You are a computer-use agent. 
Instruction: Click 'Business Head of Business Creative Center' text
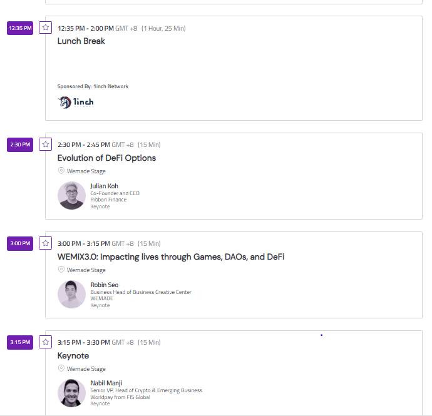(x=141, y=292)
